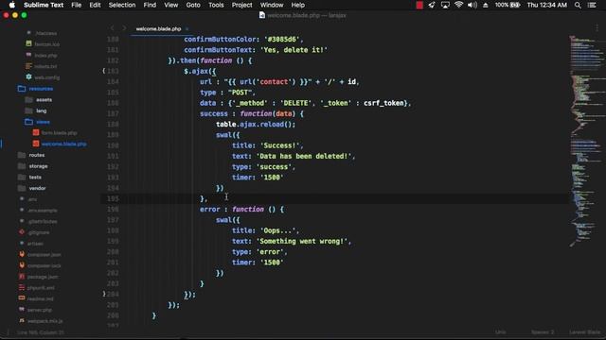Place cursor on line 186 'DELETE' text
Viewport: 606px width, 340px height.
pos(295,103)
